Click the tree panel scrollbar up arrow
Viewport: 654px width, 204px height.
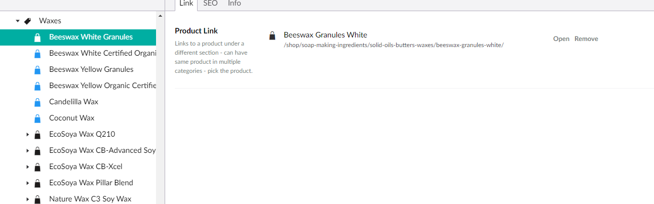pos(161,16)
